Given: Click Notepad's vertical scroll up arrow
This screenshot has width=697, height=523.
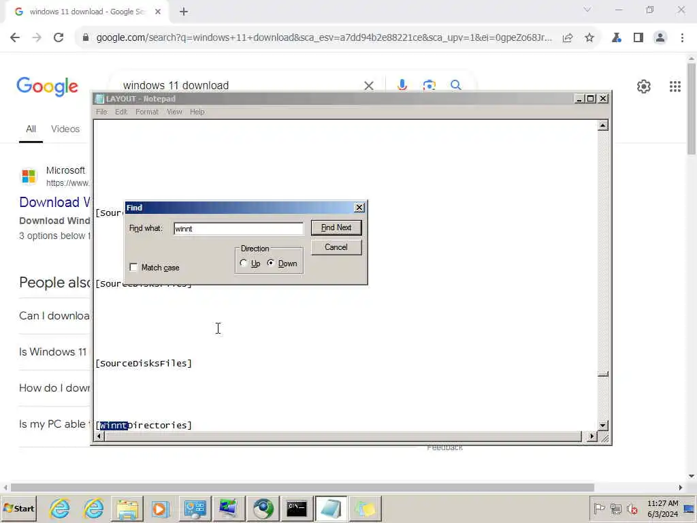Looking at the screenshot, I should 603,125.
